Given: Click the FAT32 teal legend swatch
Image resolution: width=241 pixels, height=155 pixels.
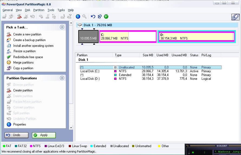Looking at the screenshot, I should click(16, 146).
